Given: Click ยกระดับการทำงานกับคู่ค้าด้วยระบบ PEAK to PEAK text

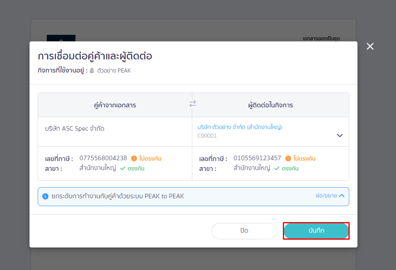Looking at the screenshot, I should tap(118, 196).
